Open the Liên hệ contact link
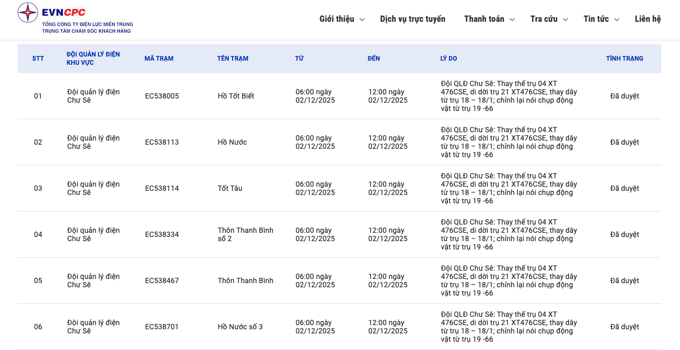The image size is (680, 350). [x=647, y=19]
